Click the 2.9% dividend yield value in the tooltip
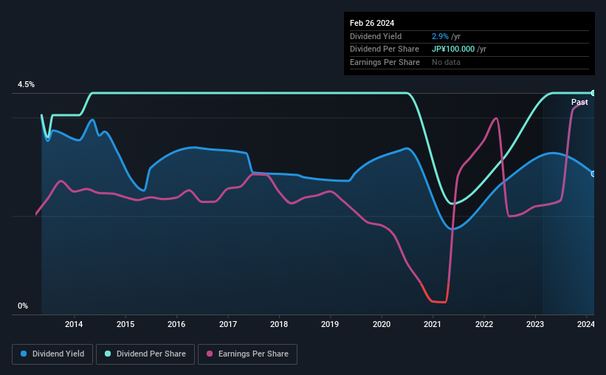 (x=440, y=36)
